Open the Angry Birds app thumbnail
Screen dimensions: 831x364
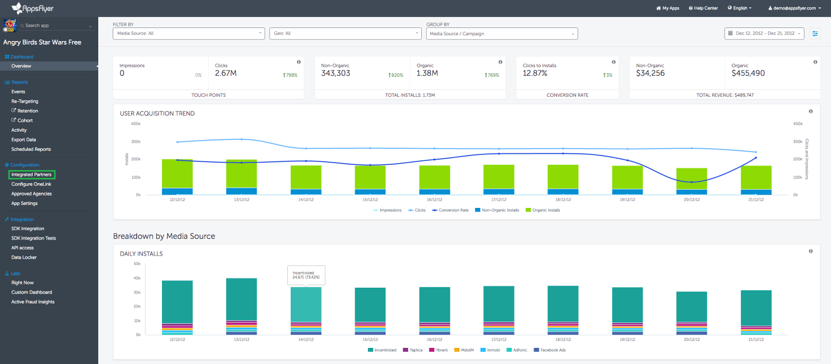click(x=9, y=25)
